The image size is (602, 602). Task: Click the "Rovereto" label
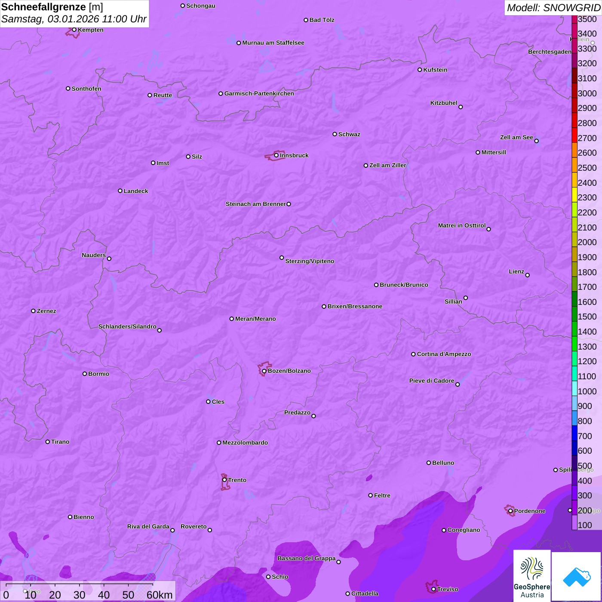[x=193, y=526]
